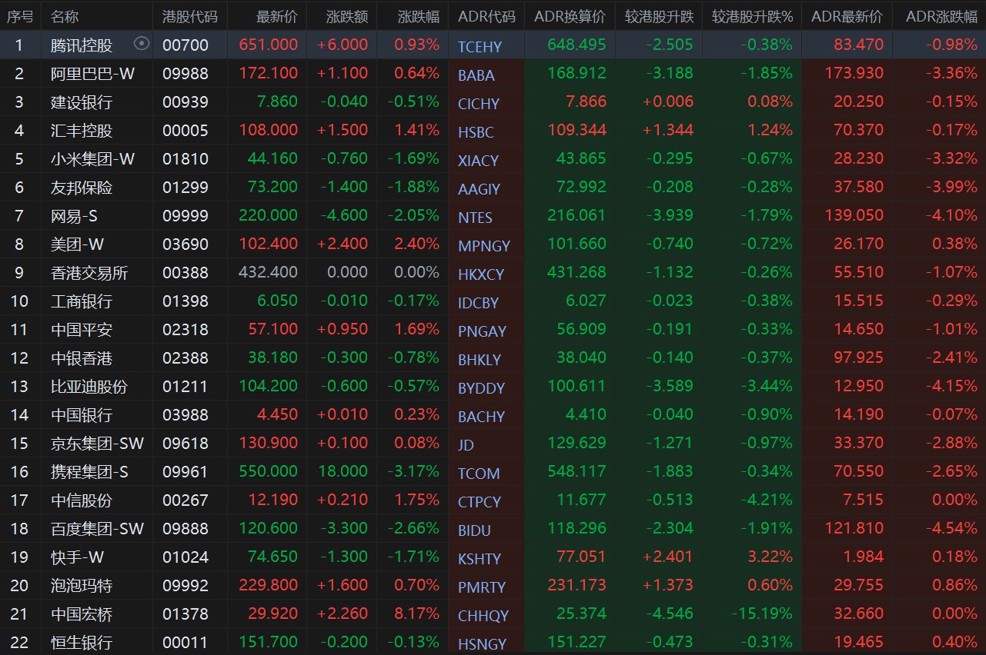This screenshot has width=986, height=655.
Task: Open the 中国宏桥 row
Action: 493,614
